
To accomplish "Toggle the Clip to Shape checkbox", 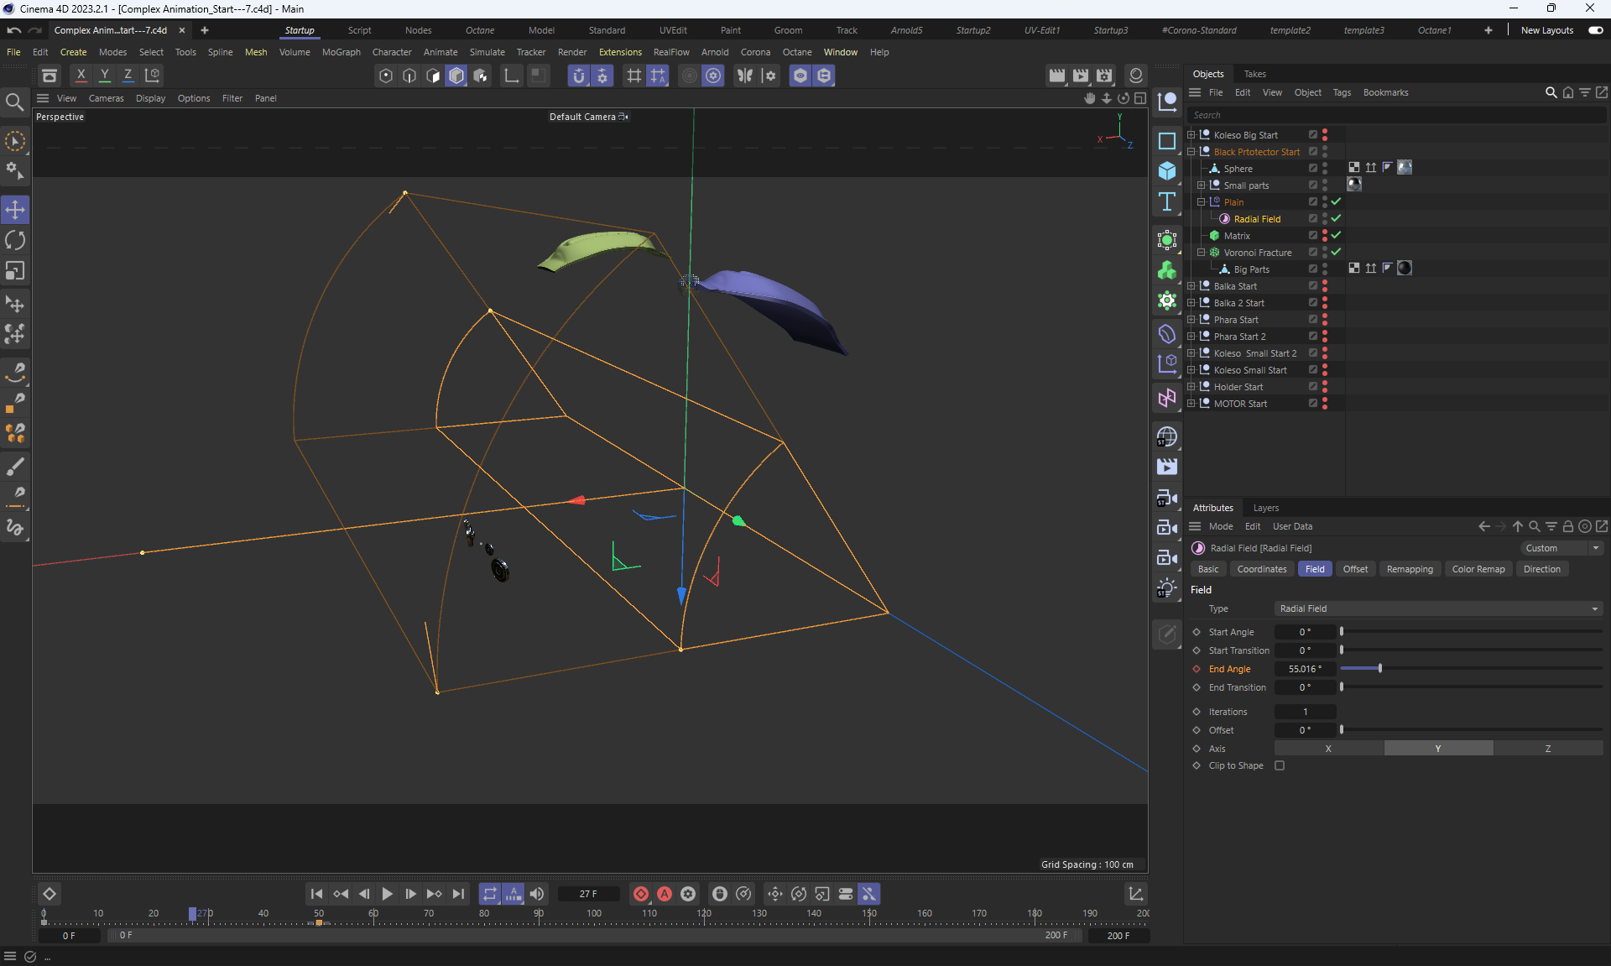I will click(x=1280, y=765).
